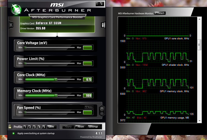Toggle the profile lock padlock icon
207x140 pixels.
(10, 127)
